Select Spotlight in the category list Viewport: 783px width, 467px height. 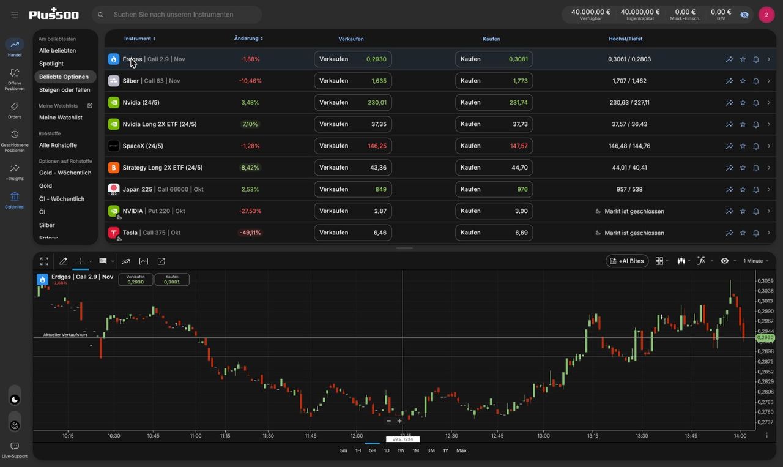point(51,64)
